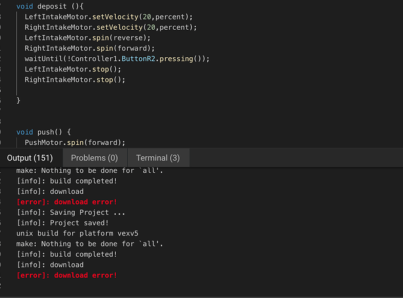Place cursor on LeftIntakeMotor.stop() line

pyautogui.click(x=73, y=70)
